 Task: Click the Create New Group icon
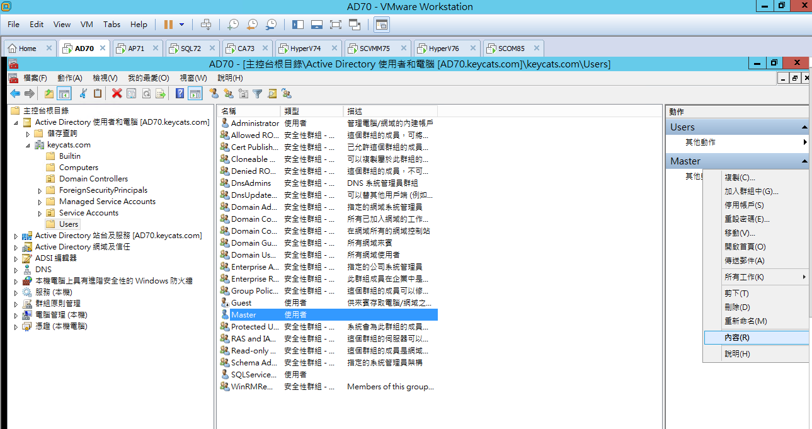point(229,93)
